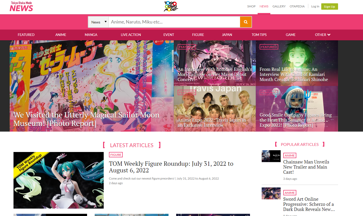
Task: Click the FIGURE tag above the roundup article
Action: tap(116, 155)
